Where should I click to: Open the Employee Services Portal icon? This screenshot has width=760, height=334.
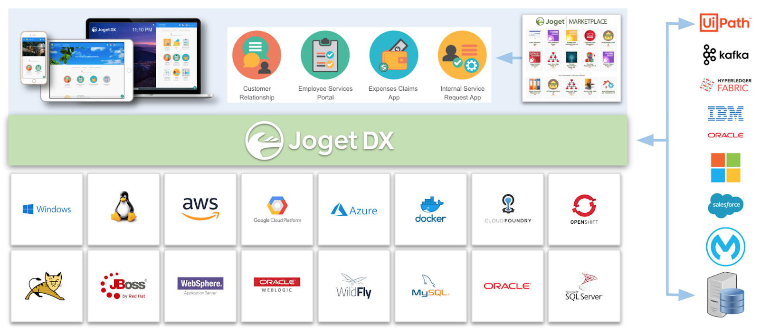325,55
